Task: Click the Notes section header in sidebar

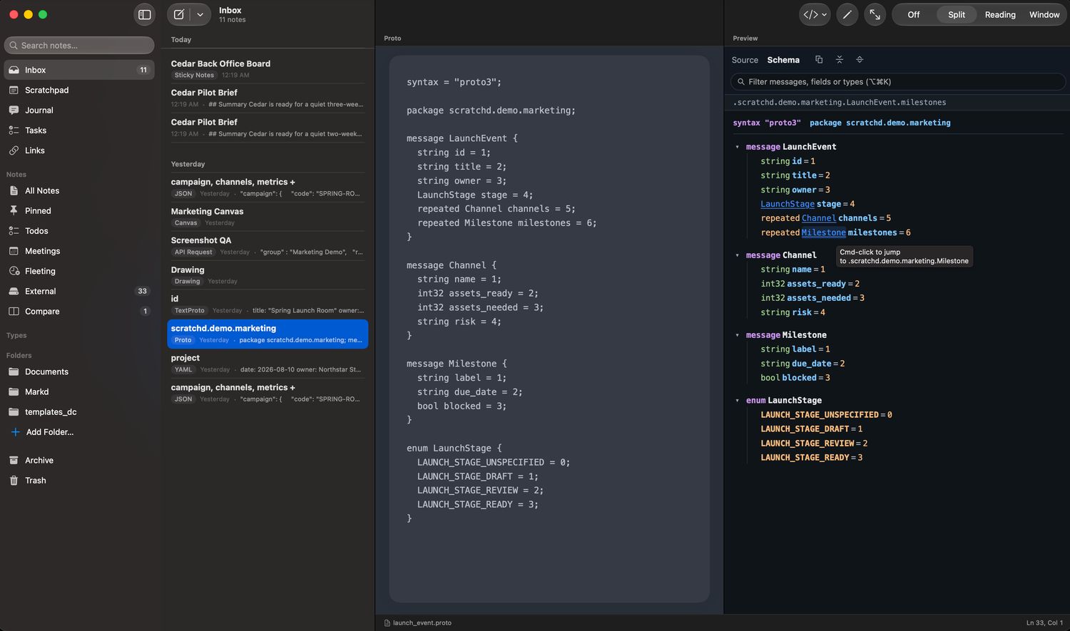Action: point(16,174)
